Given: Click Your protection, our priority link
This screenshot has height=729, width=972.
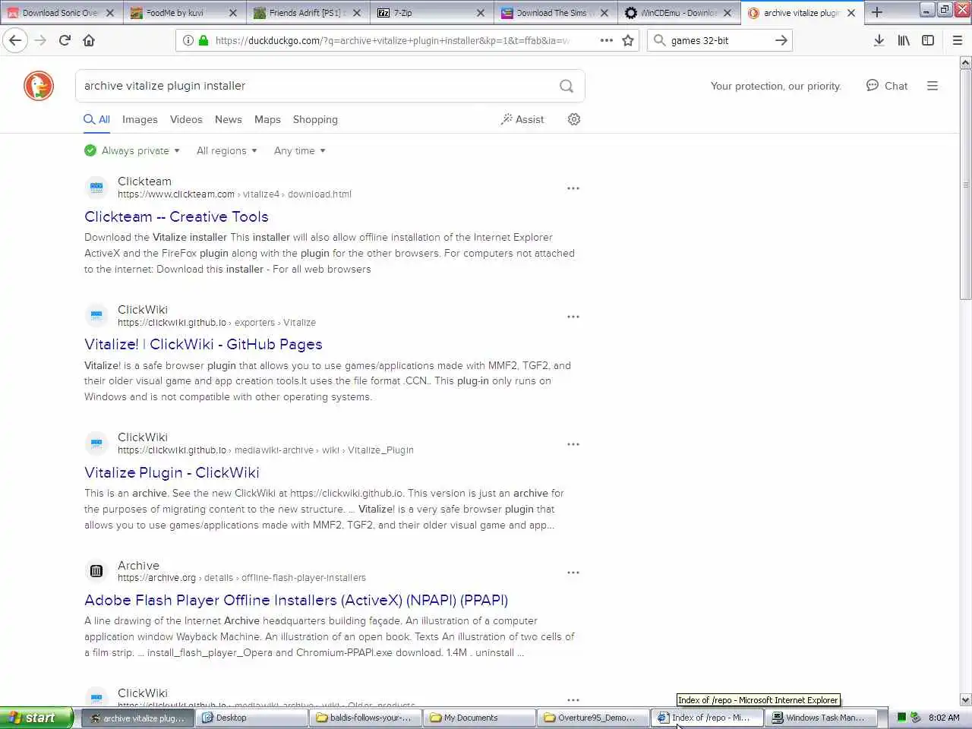Looking at the screenshot, I should click(x=776, y=87).
